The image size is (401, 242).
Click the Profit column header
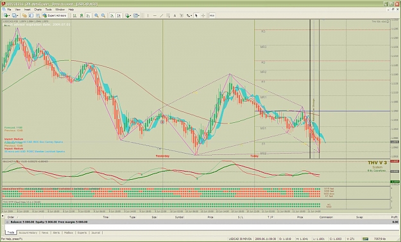(x=395, y=217)
